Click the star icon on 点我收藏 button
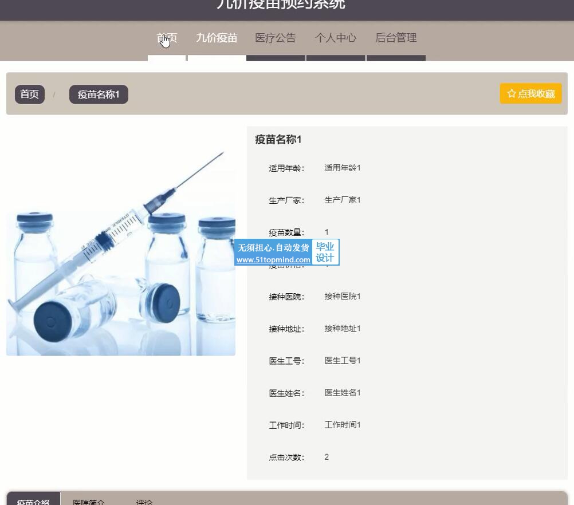This screenshot has height=505, width=574. pyautogui.click(x=512, y=94)
